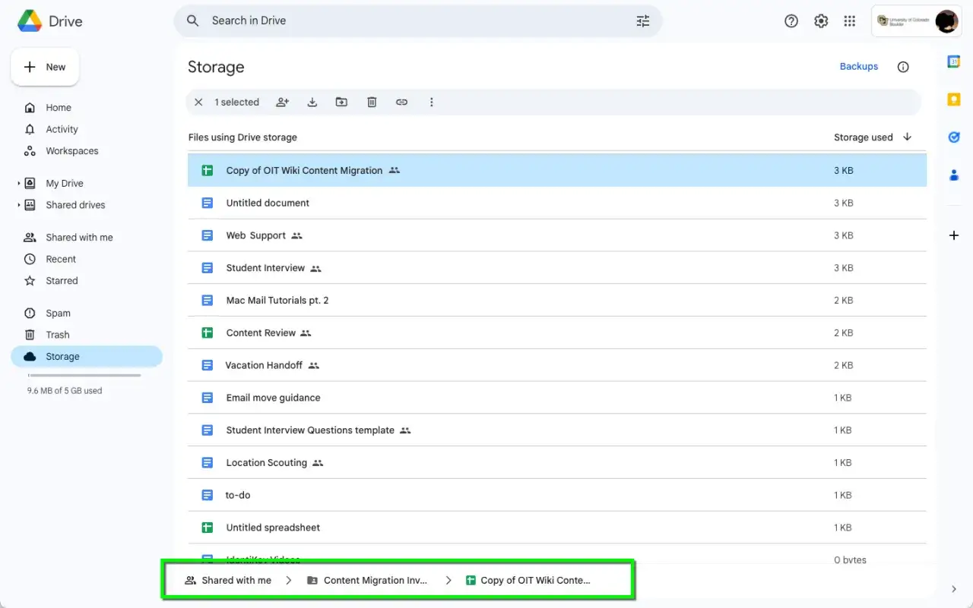Select the Email move guidance document
Screen dimensions: 973x608
[x=557, y=398]
